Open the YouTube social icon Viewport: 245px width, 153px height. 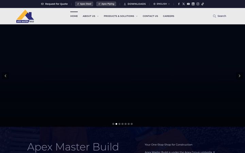(x=188, y=4)
